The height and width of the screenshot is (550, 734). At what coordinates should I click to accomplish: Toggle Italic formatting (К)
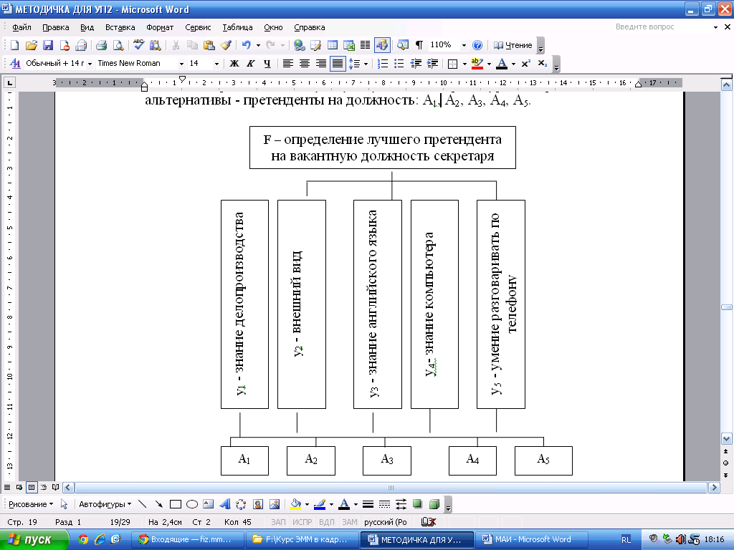click(x=250, y=63)
